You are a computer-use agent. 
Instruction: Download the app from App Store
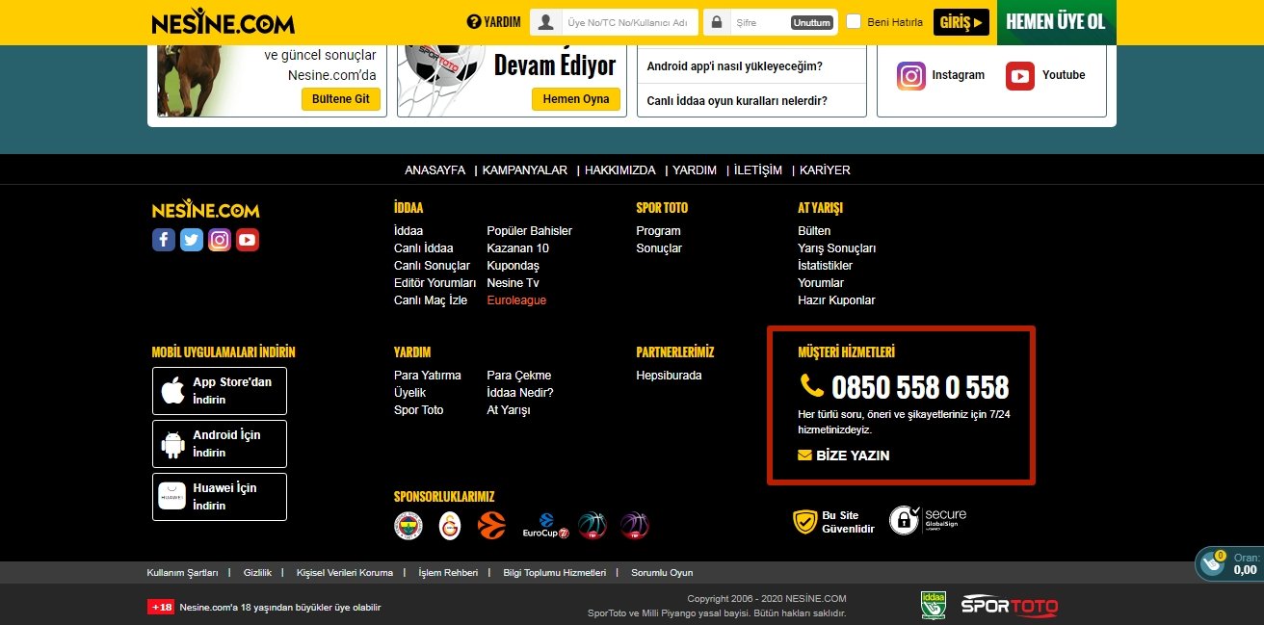(220, 390)
